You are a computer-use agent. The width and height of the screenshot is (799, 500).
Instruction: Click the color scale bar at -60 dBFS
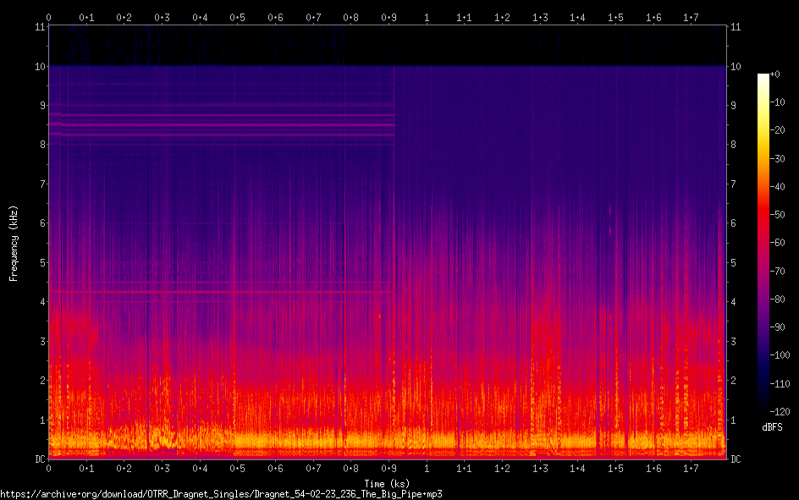[763, 243]
